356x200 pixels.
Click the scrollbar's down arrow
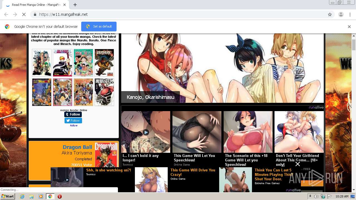354,190
